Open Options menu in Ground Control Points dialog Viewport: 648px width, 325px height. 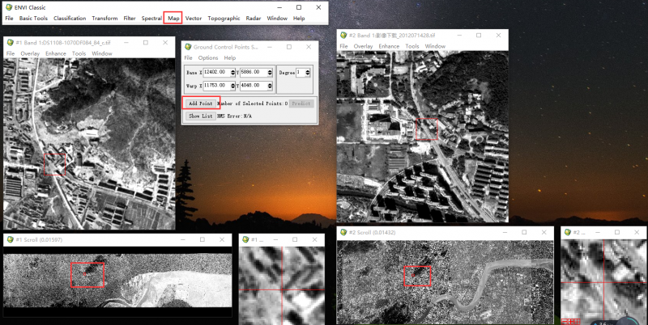pyautogui.click(x=207, y=58)
